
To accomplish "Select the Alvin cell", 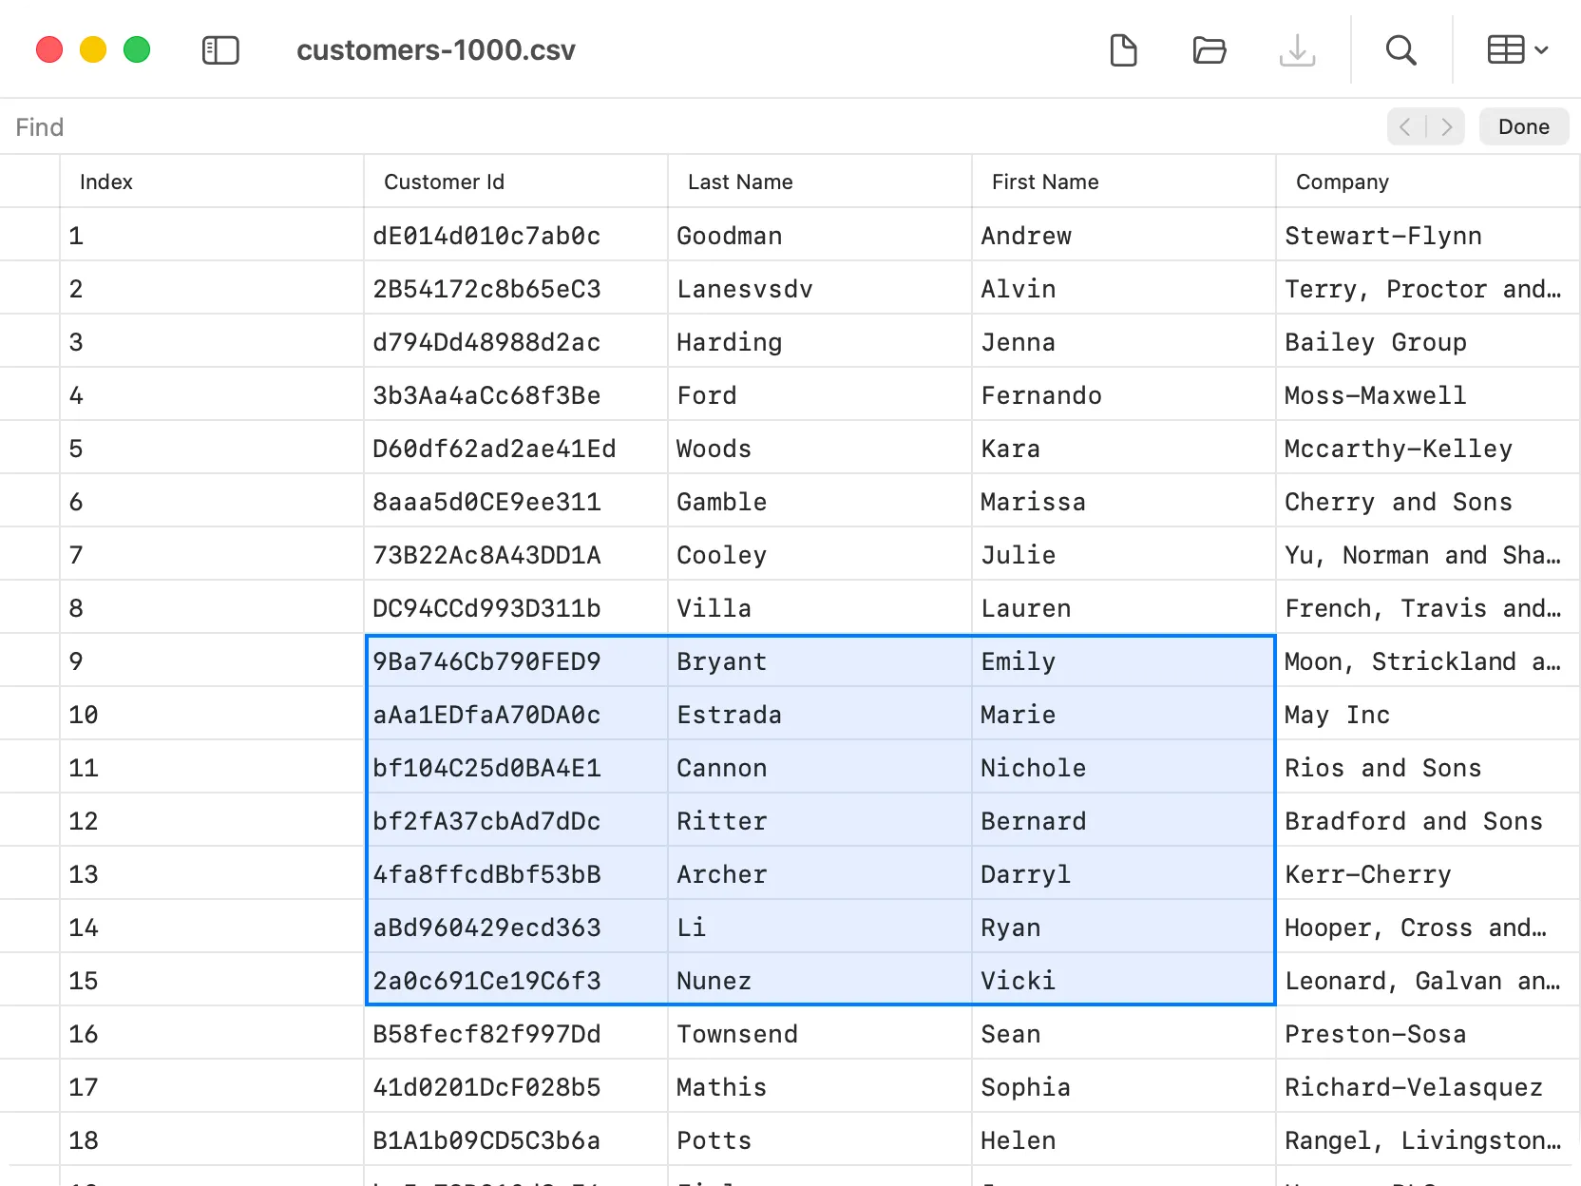I will point(1124,288).
